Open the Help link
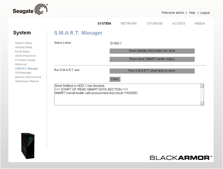The width and height of the screenshot is (223, 169). tap(192, 13)
